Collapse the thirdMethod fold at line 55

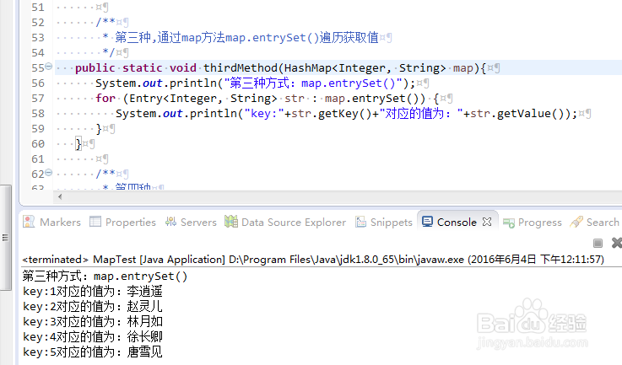point(48,67)
